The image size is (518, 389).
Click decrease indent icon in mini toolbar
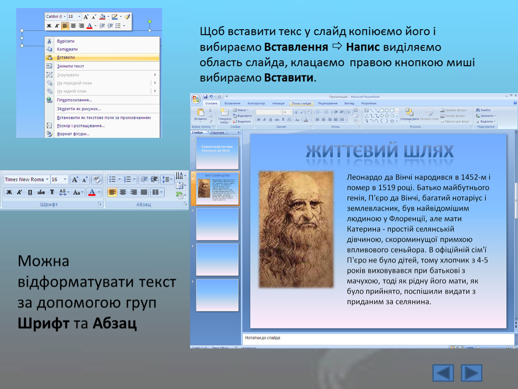point(102,26)
